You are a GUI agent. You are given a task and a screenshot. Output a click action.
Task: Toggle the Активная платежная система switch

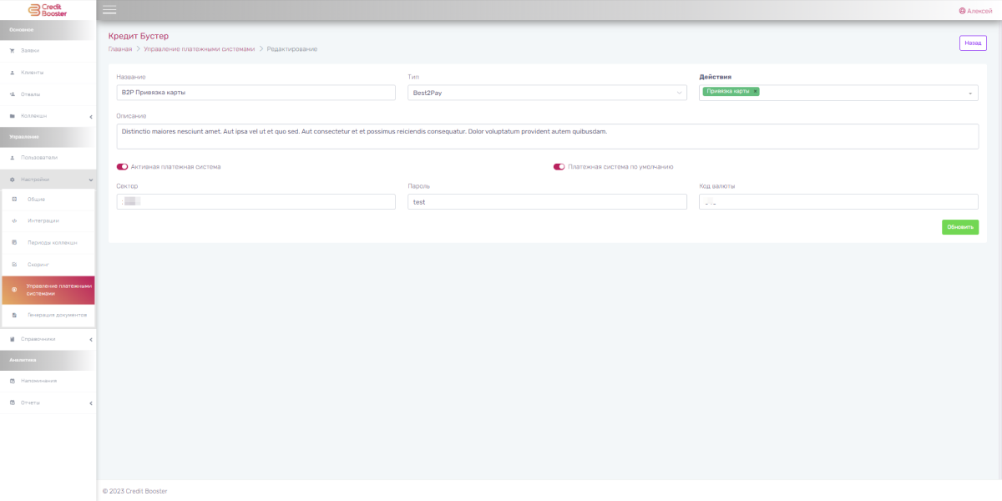tap(123, 167)
